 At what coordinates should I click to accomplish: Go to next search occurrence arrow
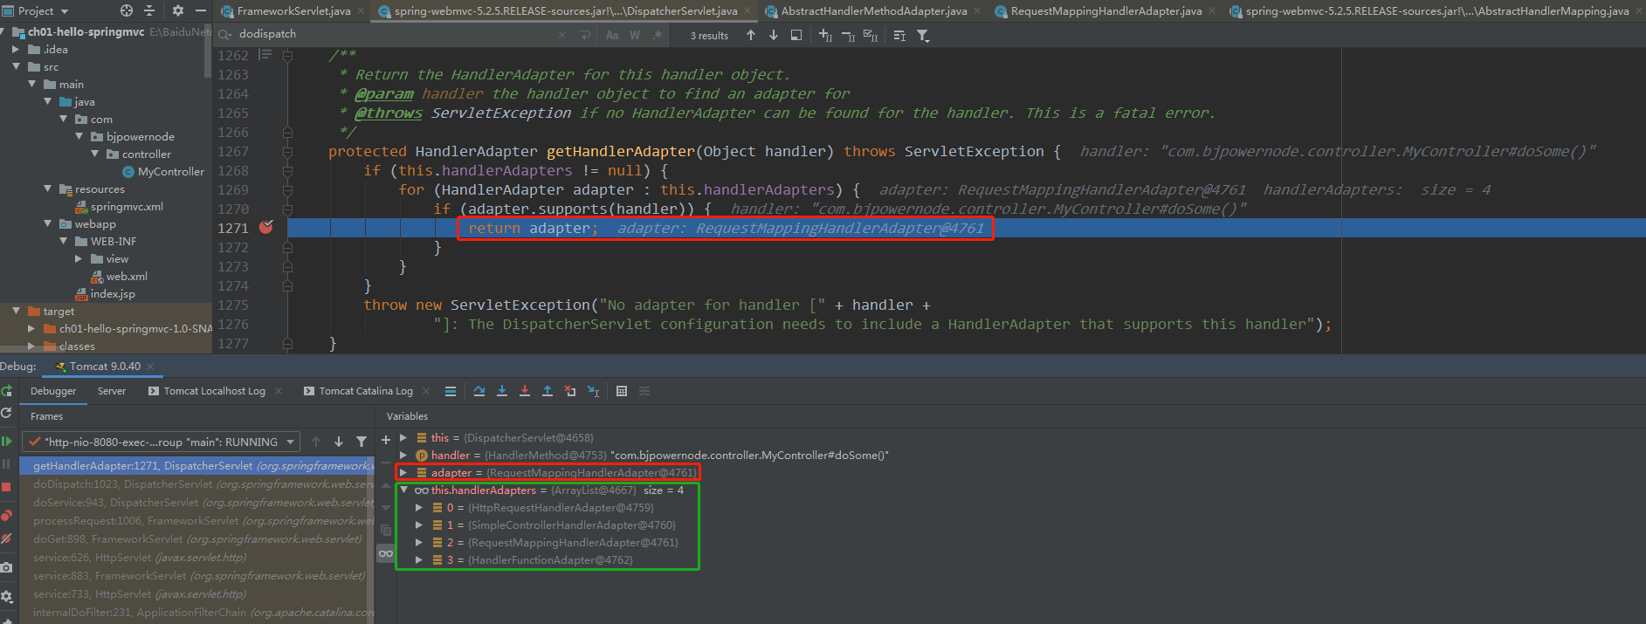click(x=774, y=35)
